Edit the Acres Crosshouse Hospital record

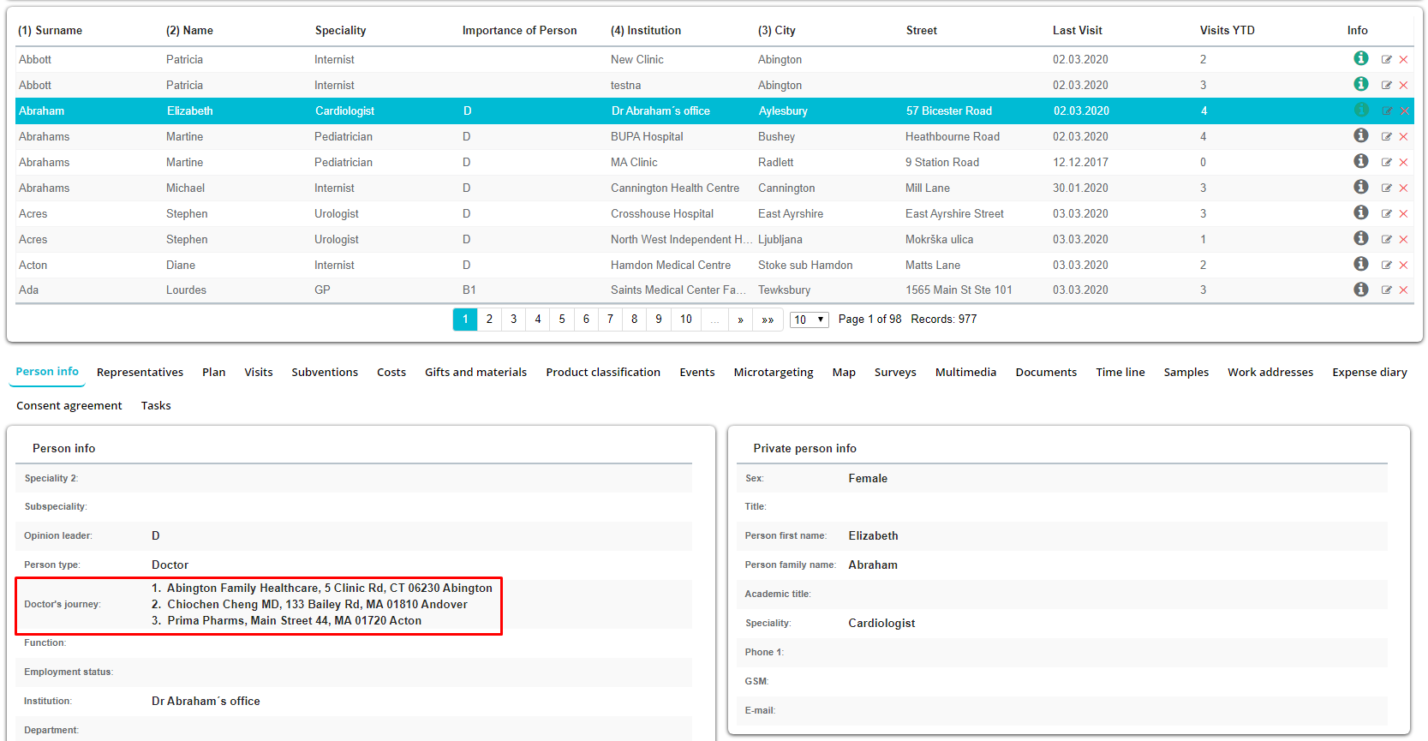tap(1386, 213)
